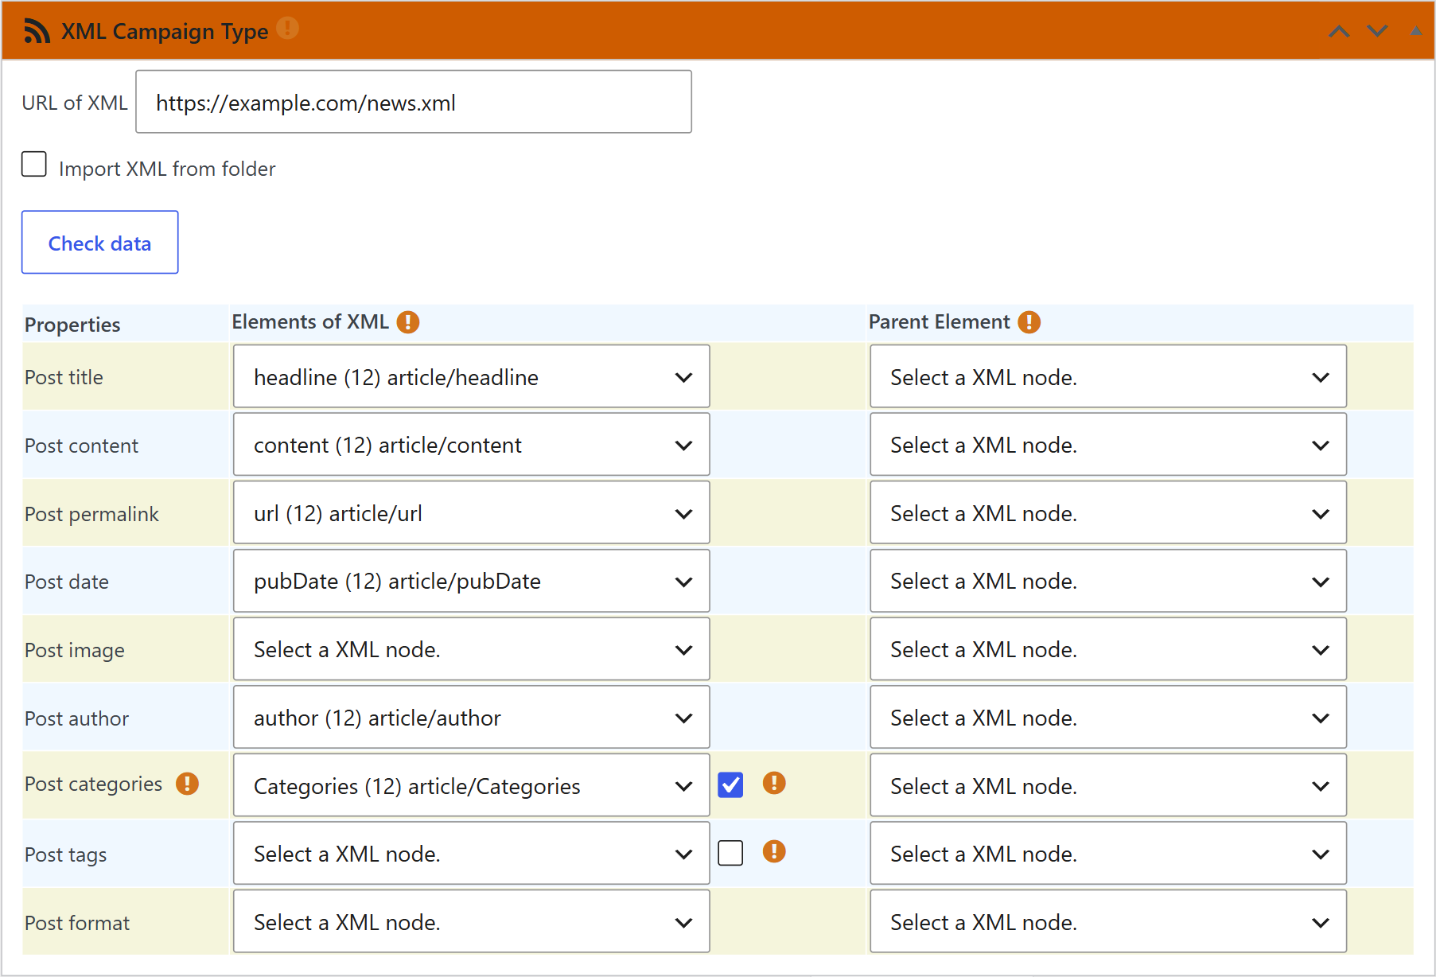Click the XML Campaign Type heading text

click(x=165, y=31)
